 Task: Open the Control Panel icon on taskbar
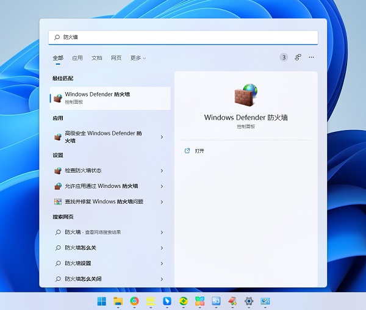click(x=265, y=301)
